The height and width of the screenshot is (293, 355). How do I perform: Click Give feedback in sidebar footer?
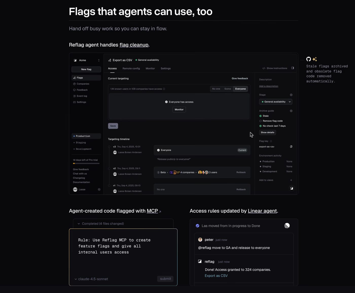point(81,169)
